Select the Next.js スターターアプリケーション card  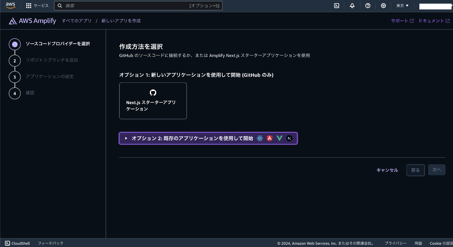(x=153, y=101)
